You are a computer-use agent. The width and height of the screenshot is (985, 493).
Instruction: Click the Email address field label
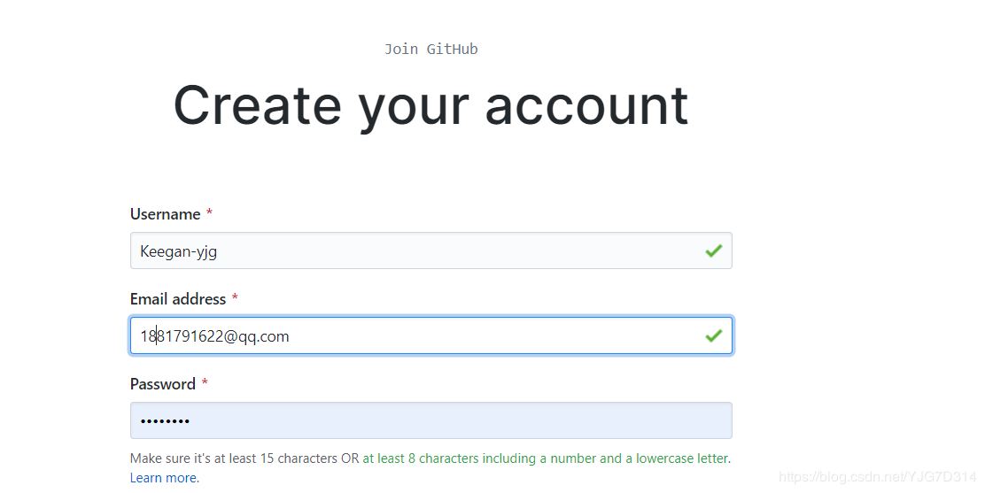[178, 299]
